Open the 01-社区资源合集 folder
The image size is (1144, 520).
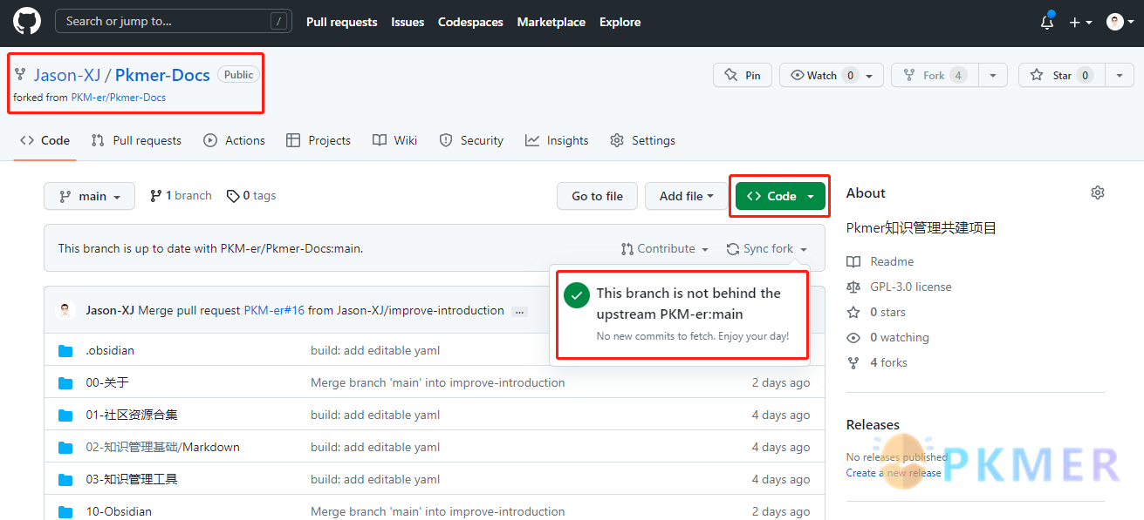(x=132, y=415)
